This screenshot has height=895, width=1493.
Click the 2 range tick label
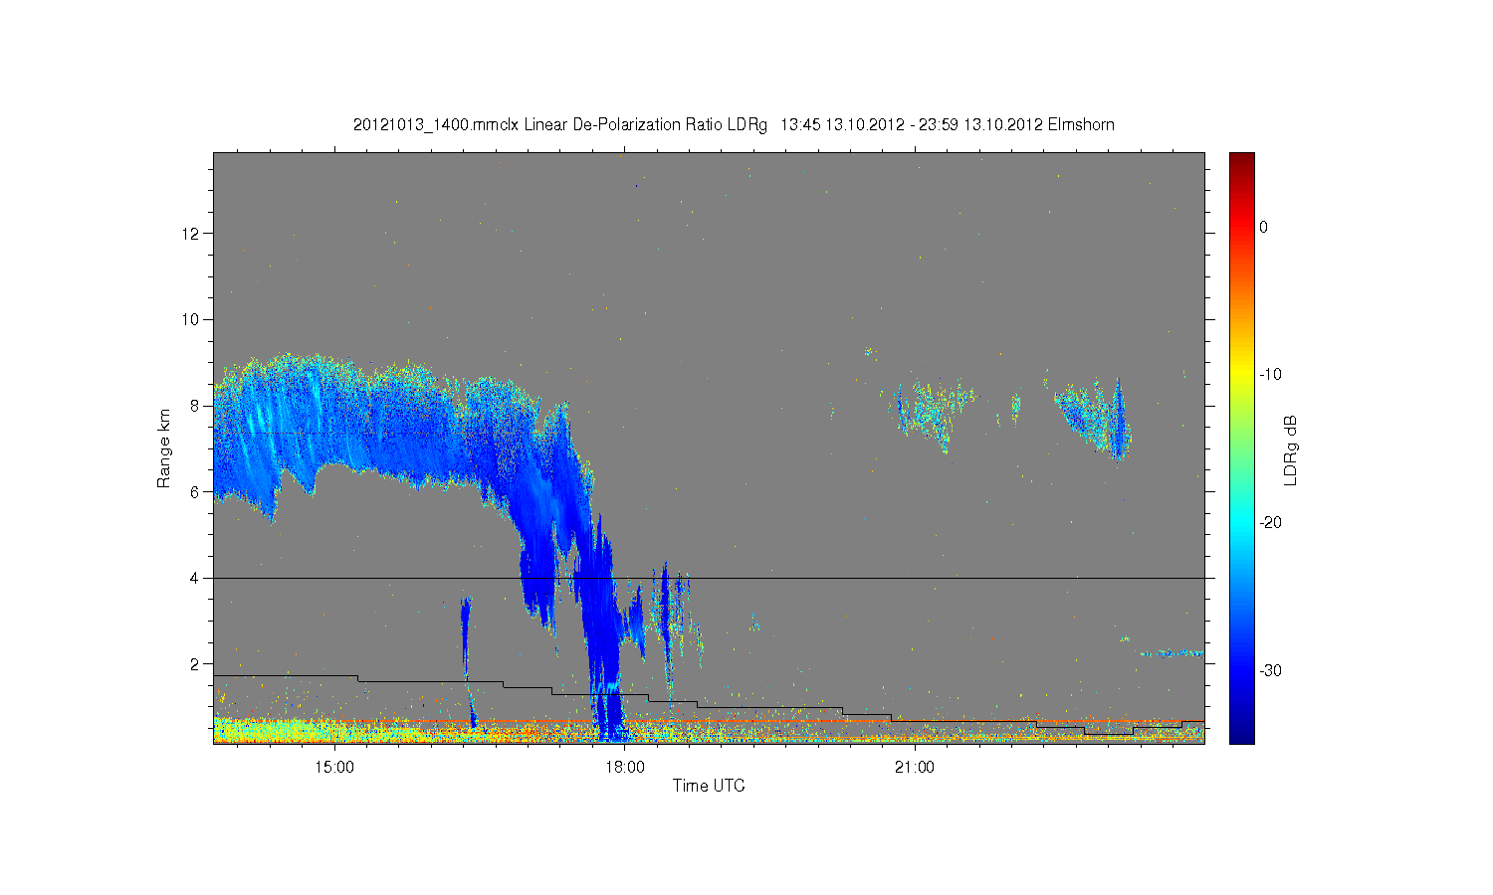tap(195, 663)
